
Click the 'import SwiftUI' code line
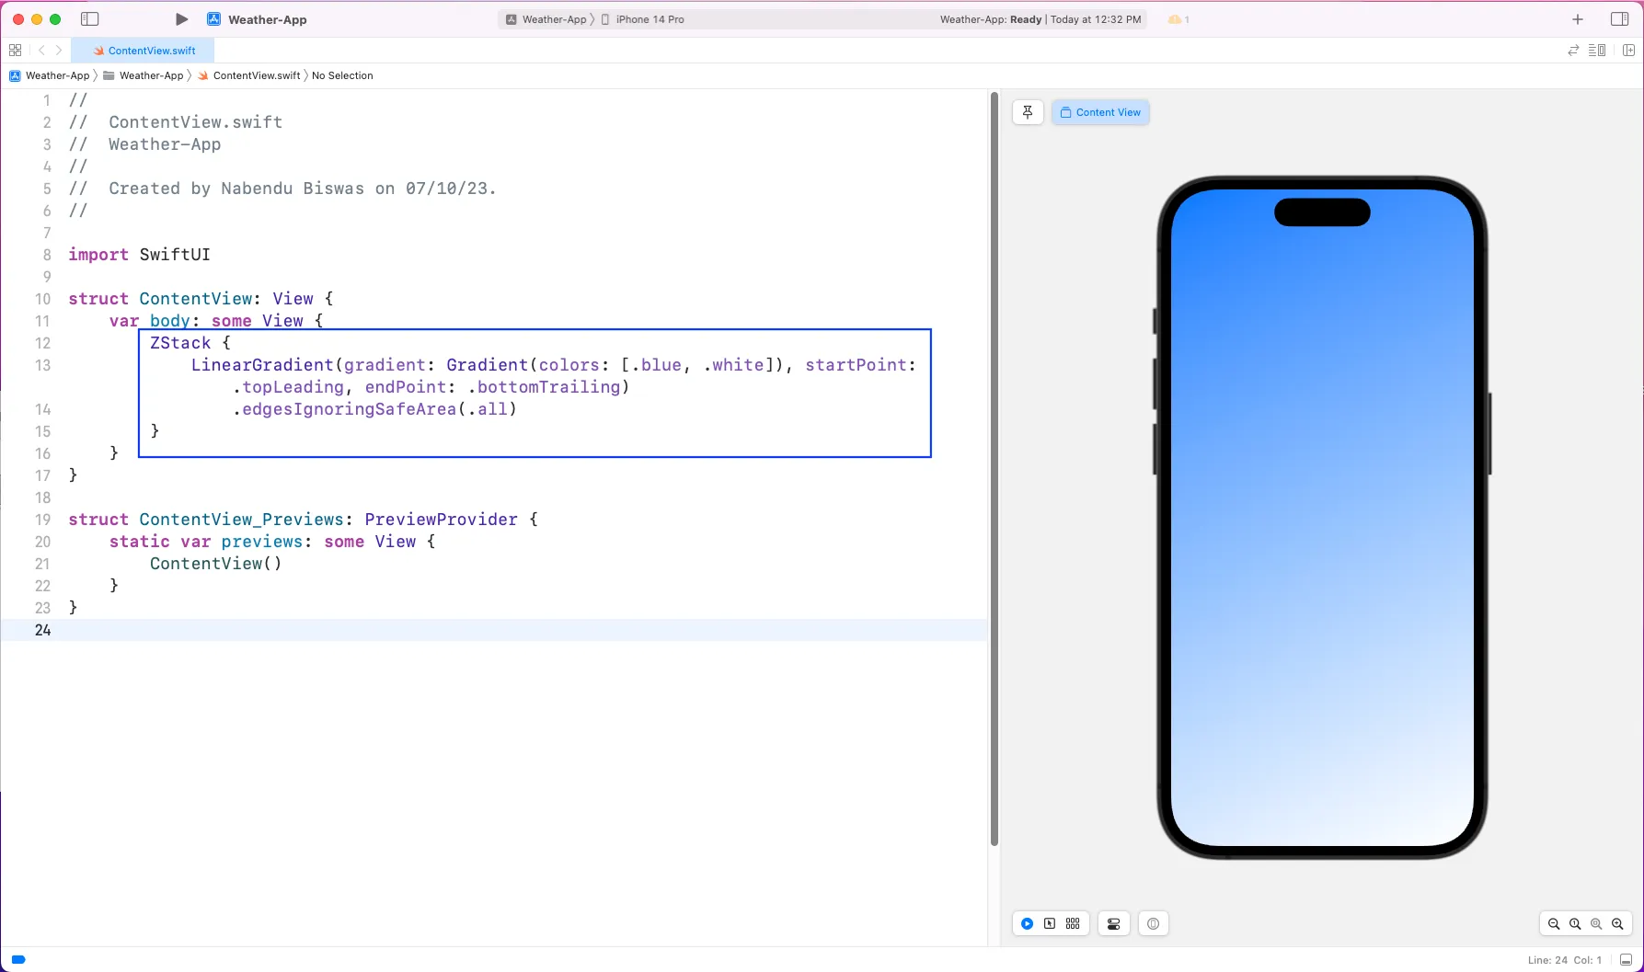(x=139, y=255)
